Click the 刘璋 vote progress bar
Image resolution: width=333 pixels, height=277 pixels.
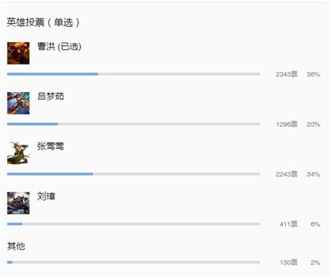[x=134, y=224]
